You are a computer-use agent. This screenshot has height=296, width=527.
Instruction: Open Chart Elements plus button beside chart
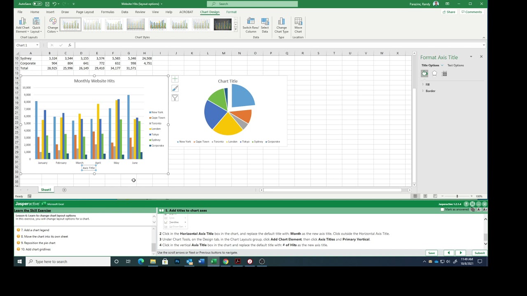tap(175, 79)
